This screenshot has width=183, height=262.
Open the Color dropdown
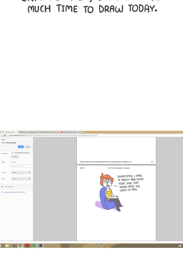coord(21,179)
